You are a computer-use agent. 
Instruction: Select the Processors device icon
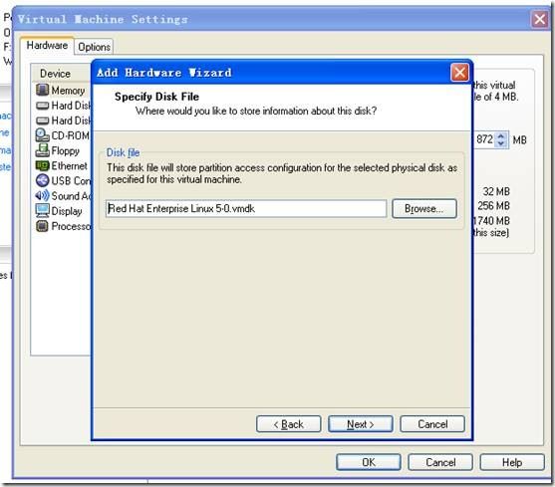(x=43, y=226)
